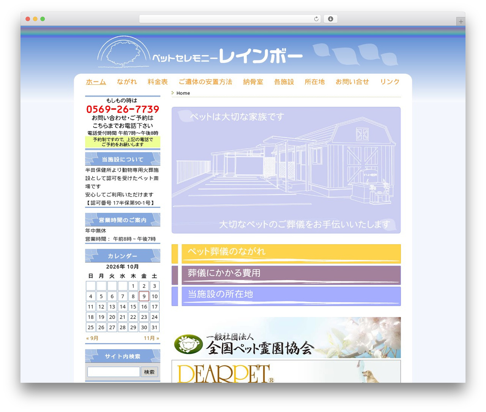Click the site search text field
The image size is (486, 412).
[x=114, y=372]
